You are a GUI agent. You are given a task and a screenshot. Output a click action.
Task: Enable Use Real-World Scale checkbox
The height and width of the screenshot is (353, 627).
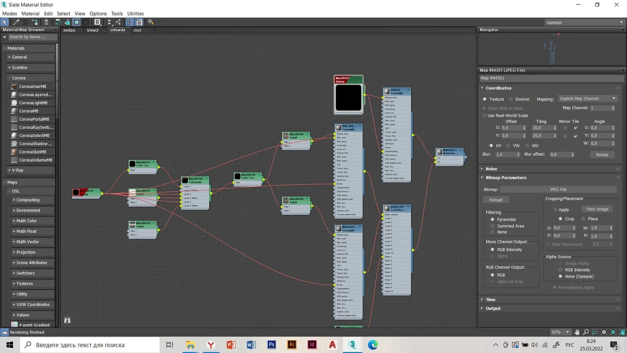484,116
